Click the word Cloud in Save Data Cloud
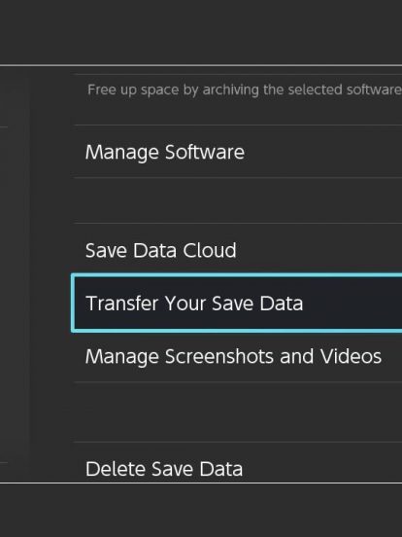Viewport: 402px width, 537px height. [x=210, y=250]
